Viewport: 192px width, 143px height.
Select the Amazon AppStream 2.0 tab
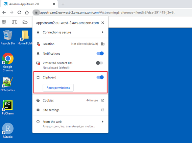coord(29,4)
